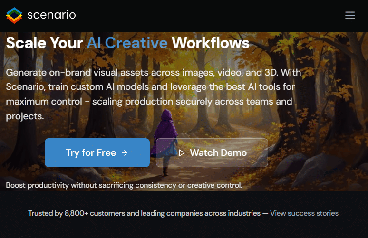Click the "Generate on-brand visual assets" paragraph
Image resolution: width=368 pixels, height=238 pixels.
point(154,94)
